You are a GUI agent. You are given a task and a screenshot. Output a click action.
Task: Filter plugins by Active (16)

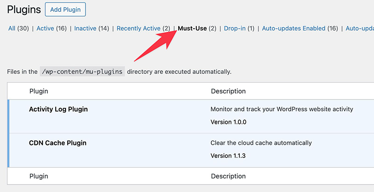[x=51, y=28]
